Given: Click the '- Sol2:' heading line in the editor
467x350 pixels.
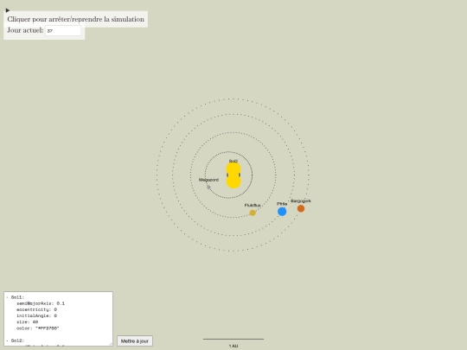Looking at the screenshot, I should [x=16, y=340].
